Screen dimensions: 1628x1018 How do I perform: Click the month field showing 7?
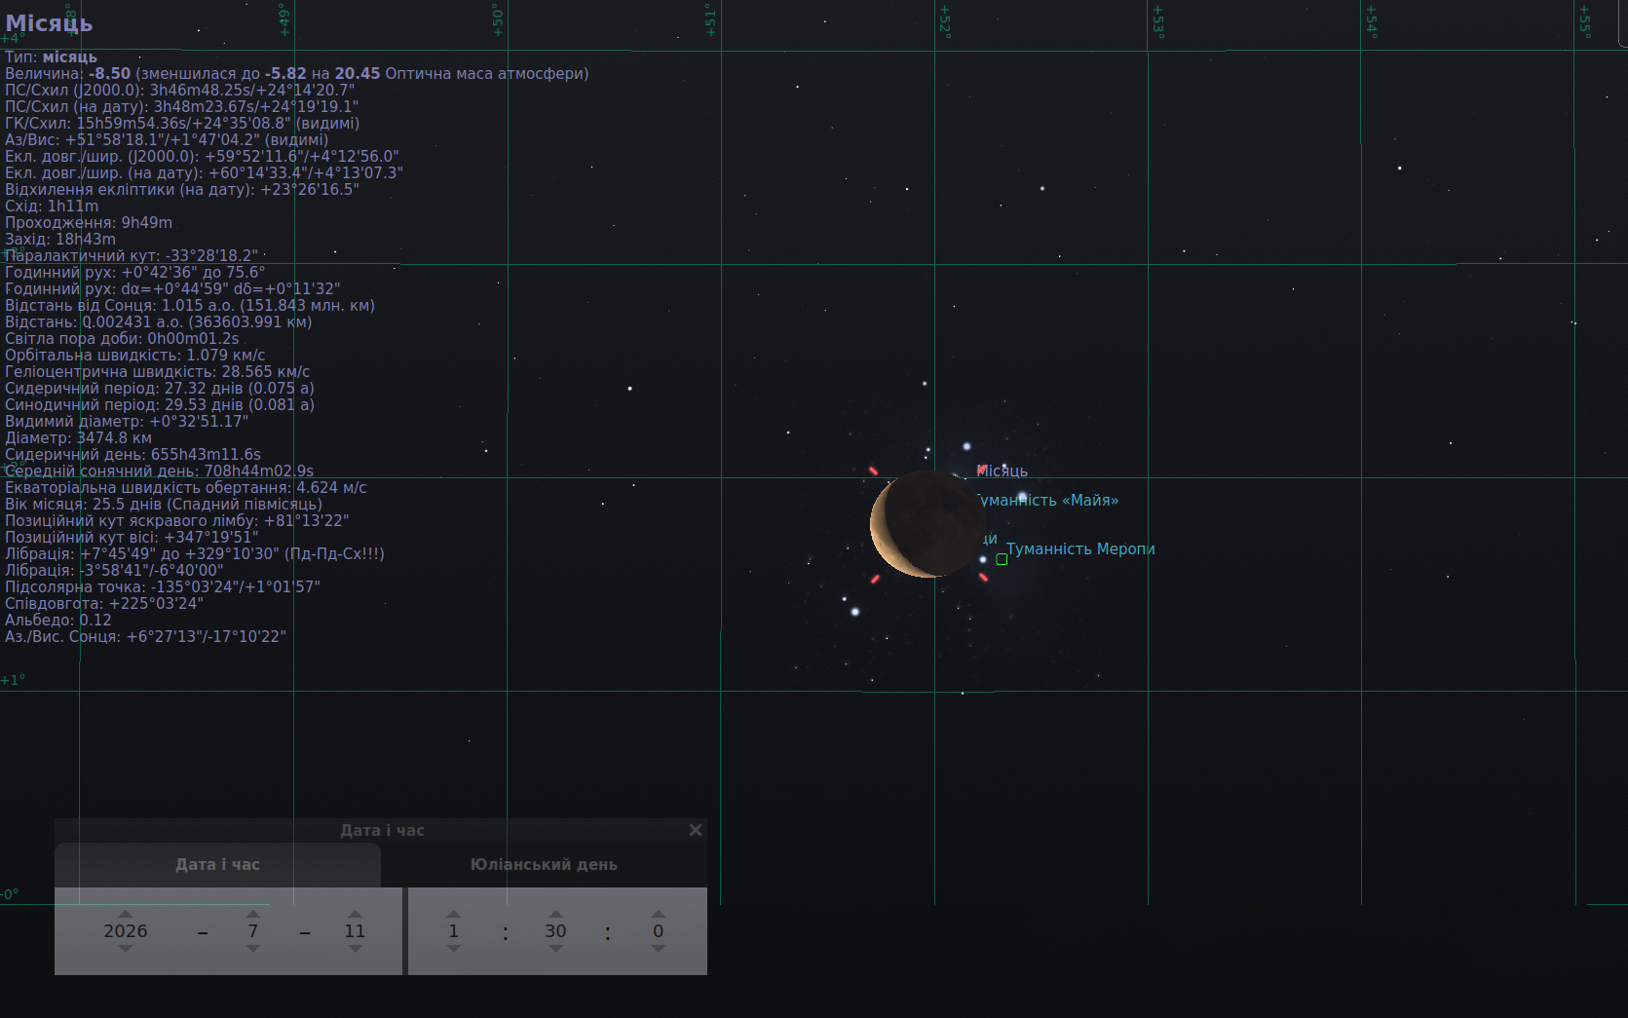252,931
